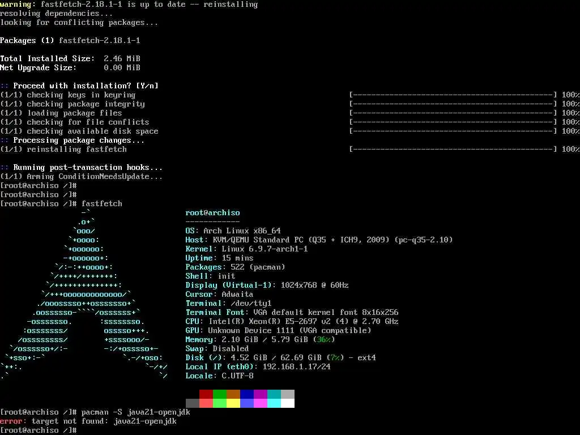Click '100%' beside 'checking available disk space'
The width and height of the screenshot is (580, 435).
(571, 131)
